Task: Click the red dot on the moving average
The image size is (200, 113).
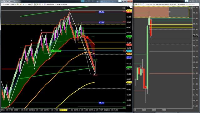Action: (x=87, y=37)
